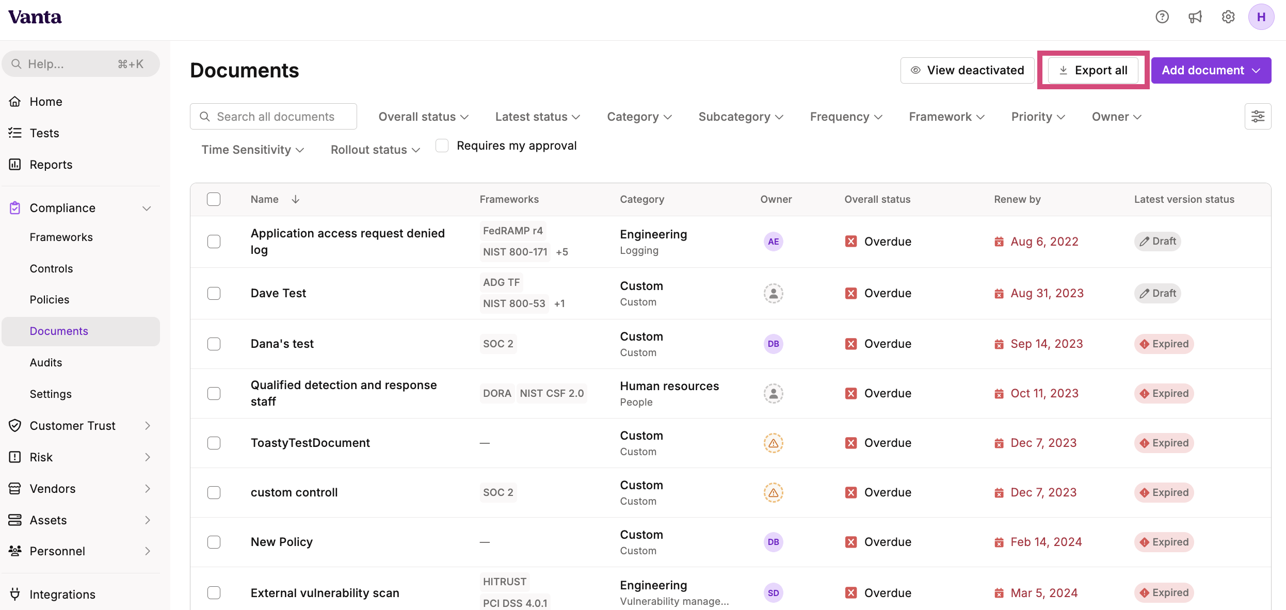The height and width of the screenshot is (610, 1286).
Task: Expand the Category filter dropdown
Action: (x=639, y=117)
